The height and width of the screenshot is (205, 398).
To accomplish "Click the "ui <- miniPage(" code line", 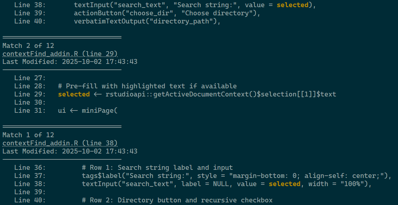I will click(x=88, y=110).
